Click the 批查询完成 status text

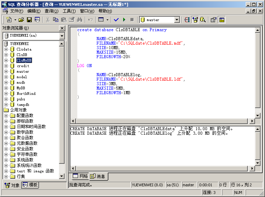tap(81, 185)
